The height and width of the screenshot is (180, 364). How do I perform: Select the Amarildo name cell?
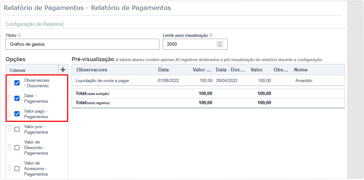tap(304, 81)
